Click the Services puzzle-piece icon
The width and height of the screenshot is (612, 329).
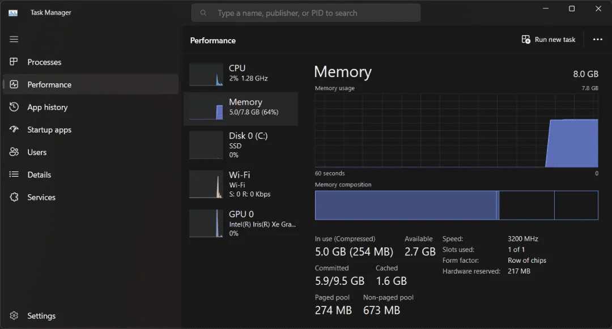pyautogui.click(x=14, y=197)
